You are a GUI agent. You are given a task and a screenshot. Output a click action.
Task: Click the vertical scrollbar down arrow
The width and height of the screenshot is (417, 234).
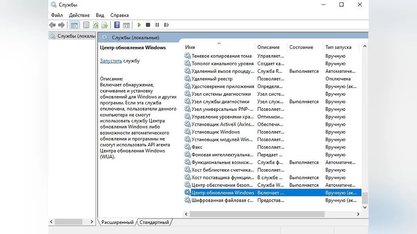[365, 207]
